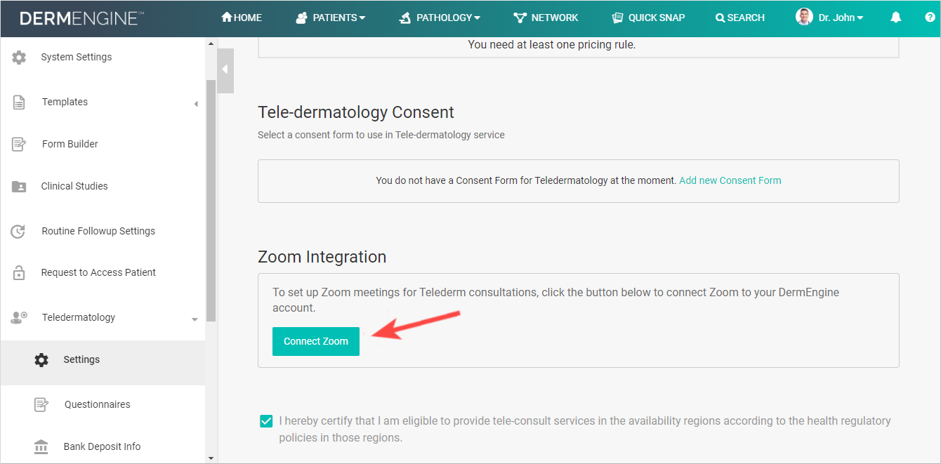Click the notifications bell icon
This screenshot has height=464, width=941.
[x=895, y=18]
